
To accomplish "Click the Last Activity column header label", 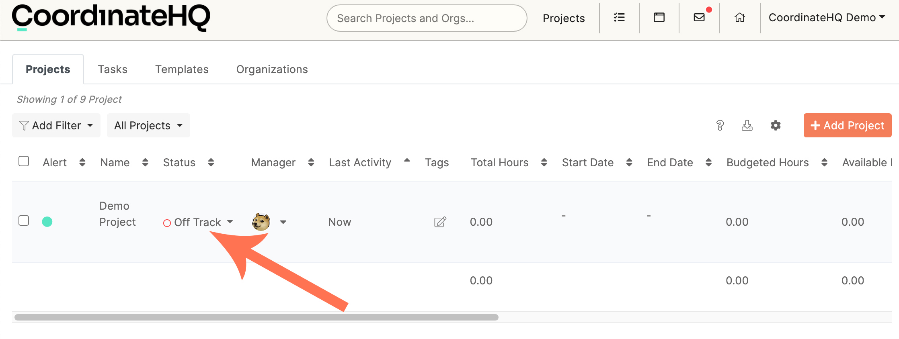I will tap(360, 162).
